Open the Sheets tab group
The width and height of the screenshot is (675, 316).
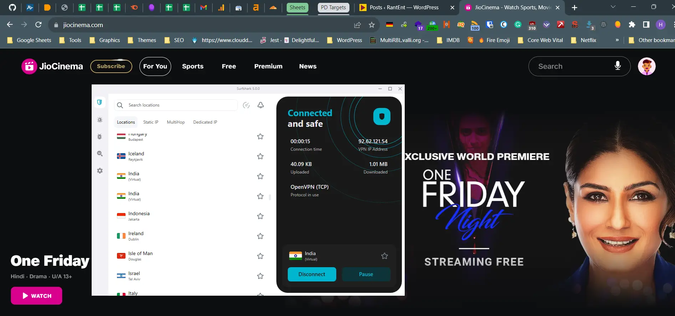[x=297, y=7]
